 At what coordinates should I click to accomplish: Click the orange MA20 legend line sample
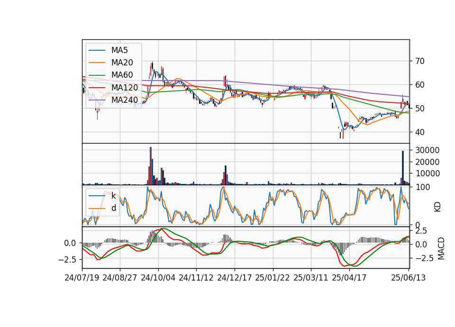97,63
